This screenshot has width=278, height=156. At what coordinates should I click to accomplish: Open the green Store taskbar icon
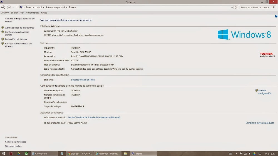pos(26,154)
